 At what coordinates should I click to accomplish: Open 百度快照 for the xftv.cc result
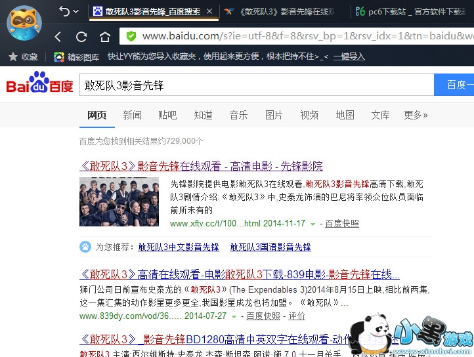click(x=342, y=223)
